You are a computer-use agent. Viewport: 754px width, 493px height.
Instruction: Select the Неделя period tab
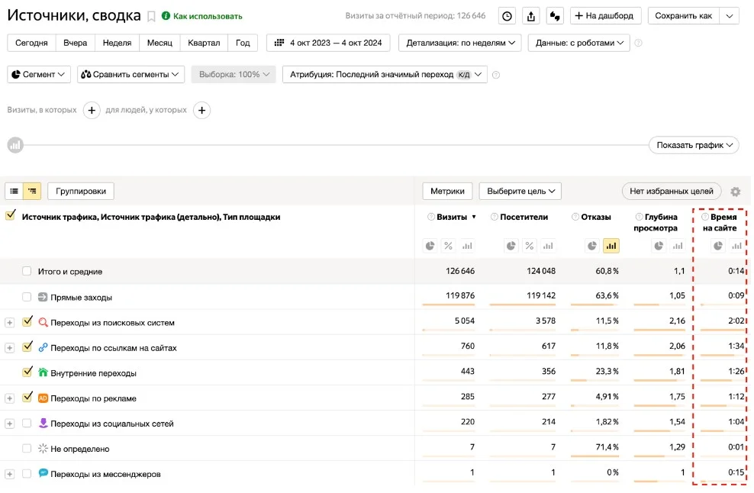coord(117,43)
